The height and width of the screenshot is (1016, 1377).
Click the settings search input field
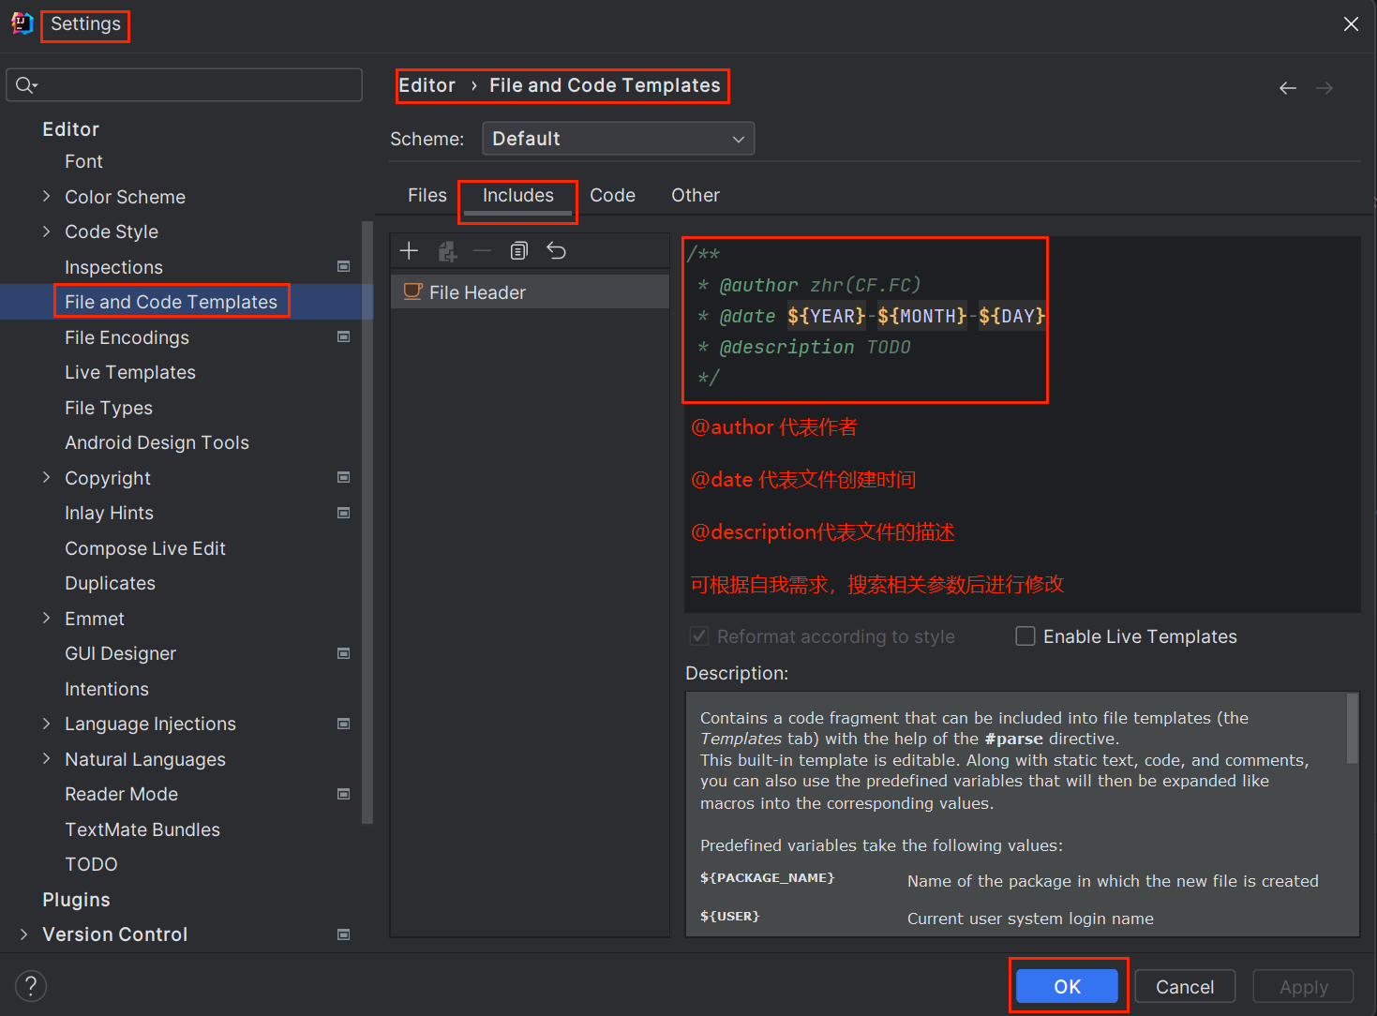(x=185, y=85)
